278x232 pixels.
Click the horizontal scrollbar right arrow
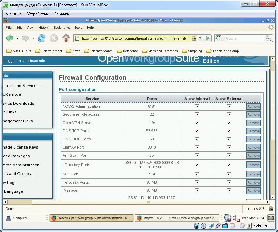click(x=267, y=202)
